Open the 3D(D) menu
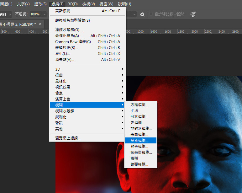The height and width of the screenshot is (193, 242). point(73,4)
